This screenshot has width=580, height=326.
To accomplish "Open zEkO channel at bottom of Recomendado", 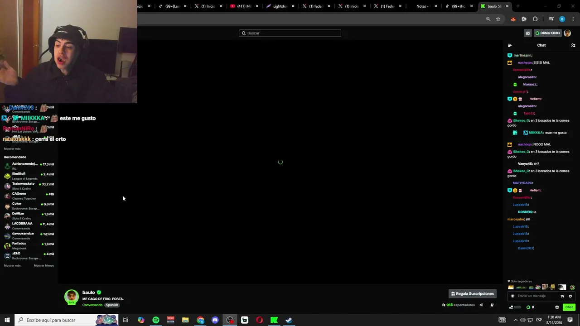I will (29, 256).
